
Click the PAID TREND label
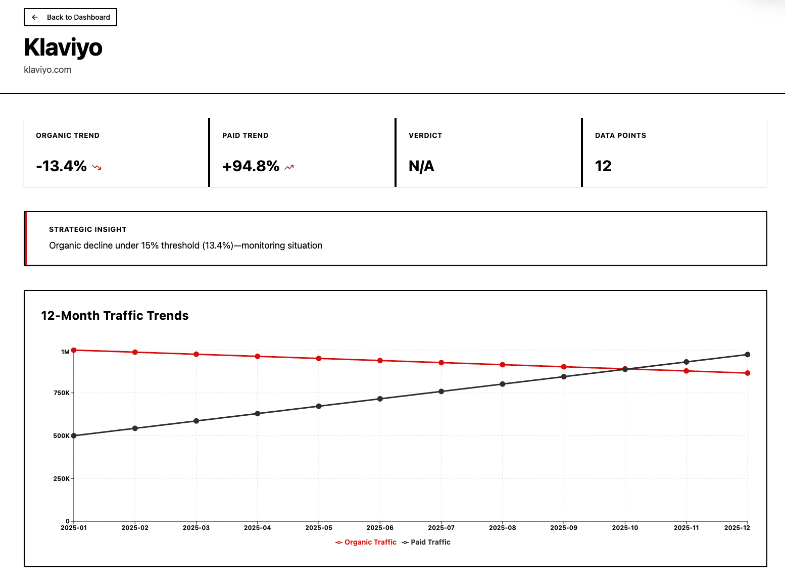click(246, 135)
